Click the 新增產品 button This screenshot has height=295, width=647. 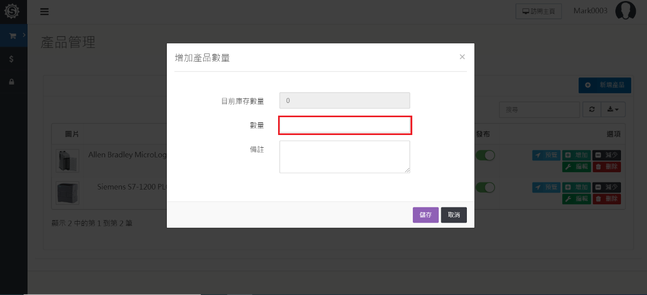tap(605, 85)
